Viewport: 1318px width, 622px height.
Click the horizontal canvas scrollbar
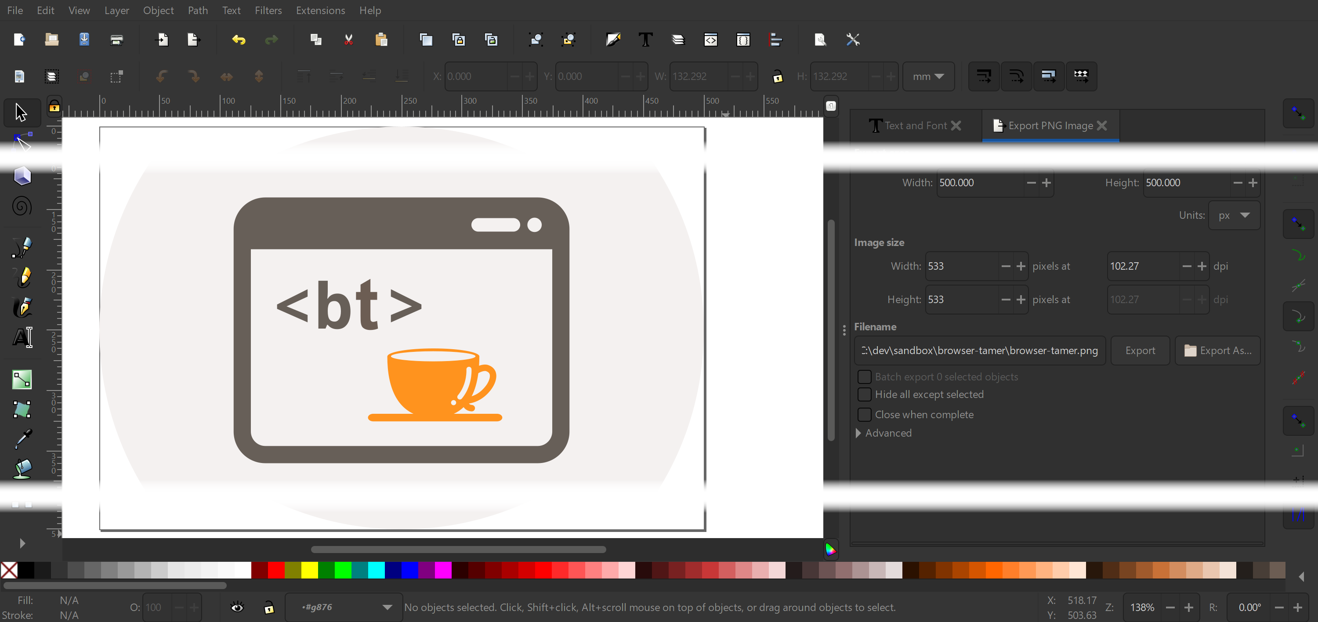[x=458, y=550]
